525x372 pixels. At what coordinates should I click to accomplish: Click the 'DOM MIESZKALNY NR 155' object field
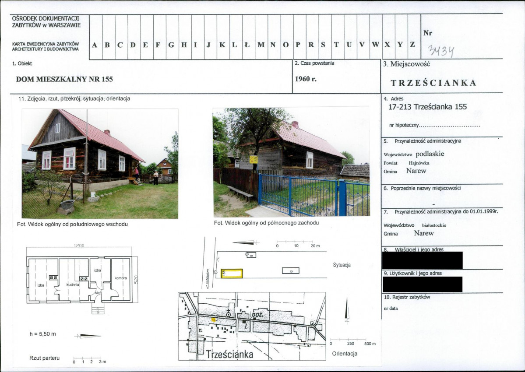[x=64, y=79]
